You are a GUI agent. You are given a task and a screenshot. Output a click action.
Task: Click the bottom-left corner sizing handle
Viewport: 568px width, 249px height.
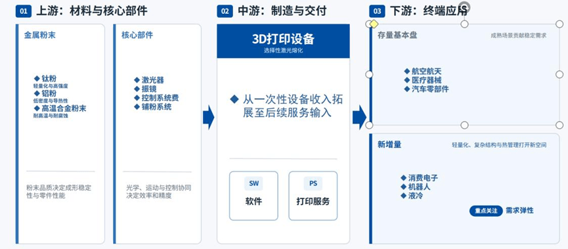[369, 125]
